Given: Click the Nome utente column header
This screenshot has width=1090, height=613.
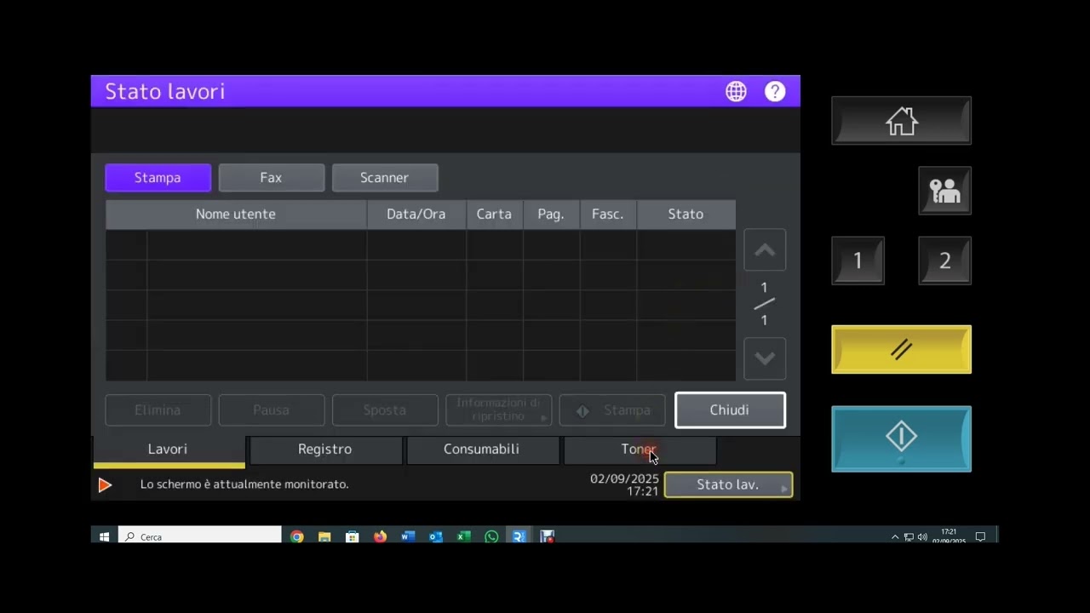Looking at the screenshot, I should click(x=236, y=215).
